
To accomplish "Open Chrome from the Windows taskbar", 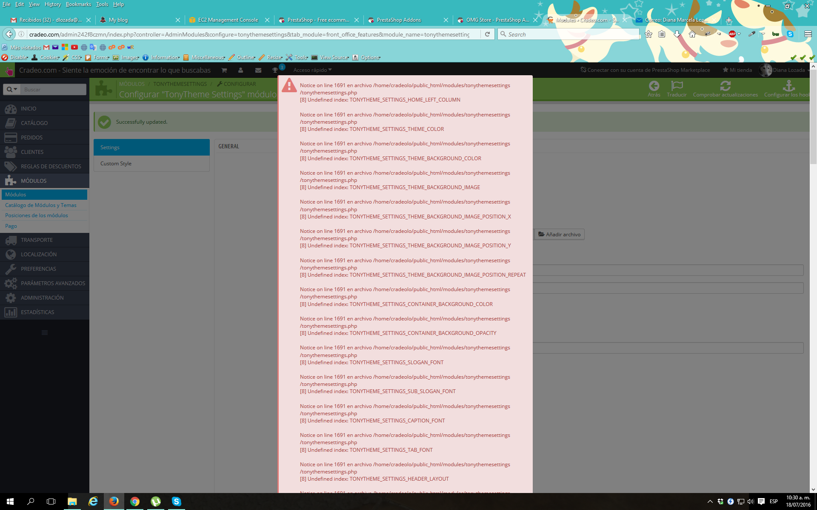I will tap(134, 501).
